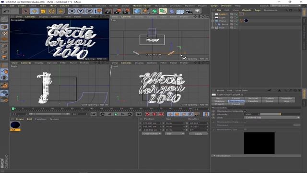Click the Apply button in Coordinates

[x=198, y=134]
